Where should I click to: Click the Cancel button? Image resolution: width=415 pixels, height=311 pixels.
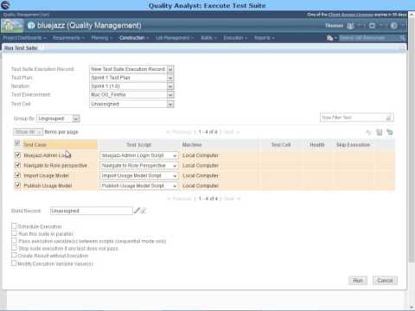click(385, 280)
